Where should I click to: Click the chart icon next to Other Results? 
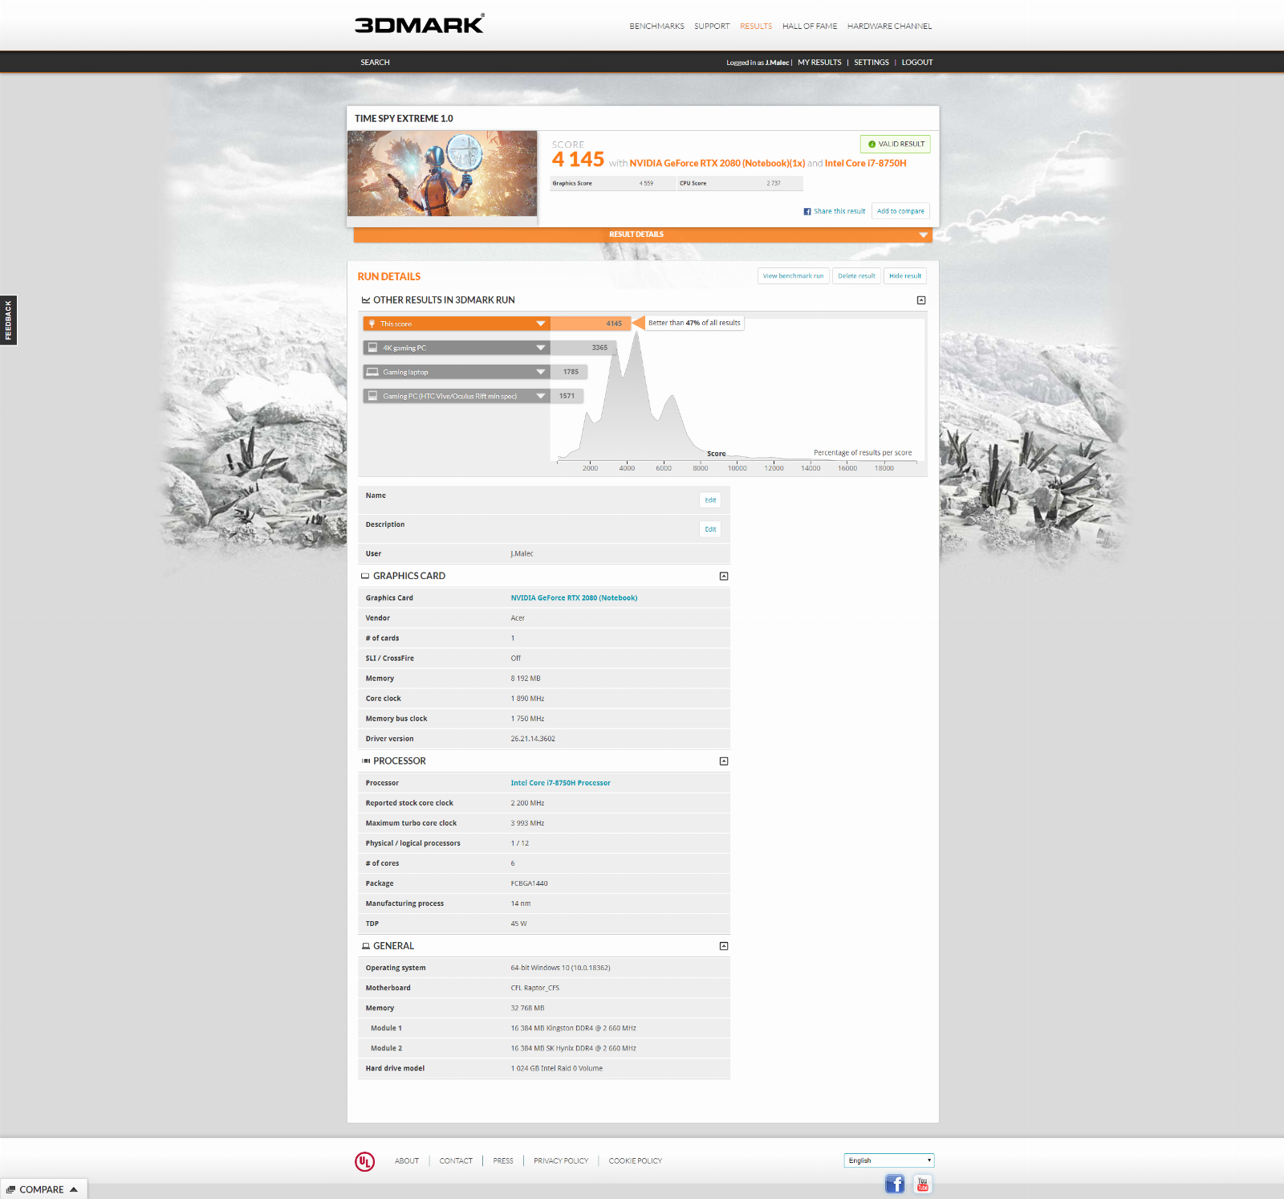tap(366, 300)
